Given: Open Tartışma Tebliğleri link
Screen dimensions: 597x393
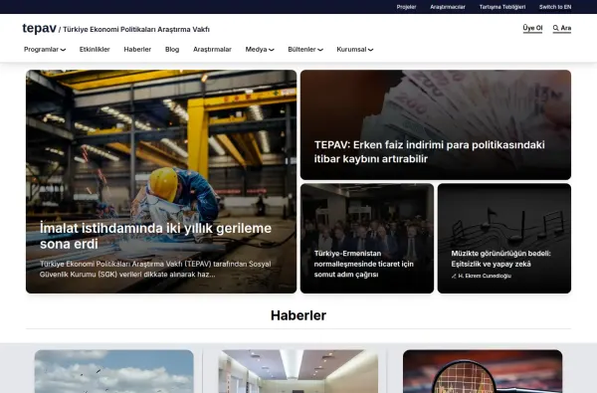Looking at the screenshot, I should [502, 7].
